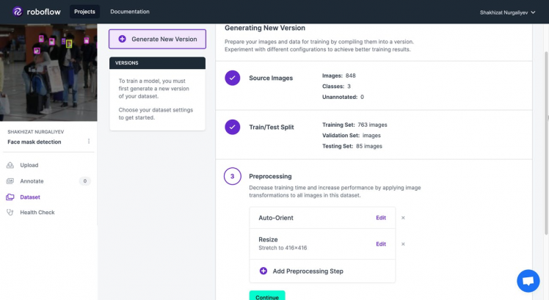
Task: Click the Continue button
Action: coord(267,296)
